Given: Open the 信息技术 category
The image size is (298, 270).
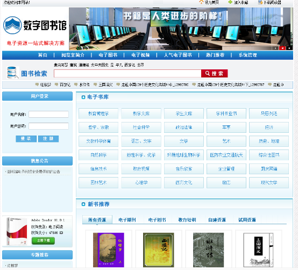Looking at the screenshot, I should 98,169.
